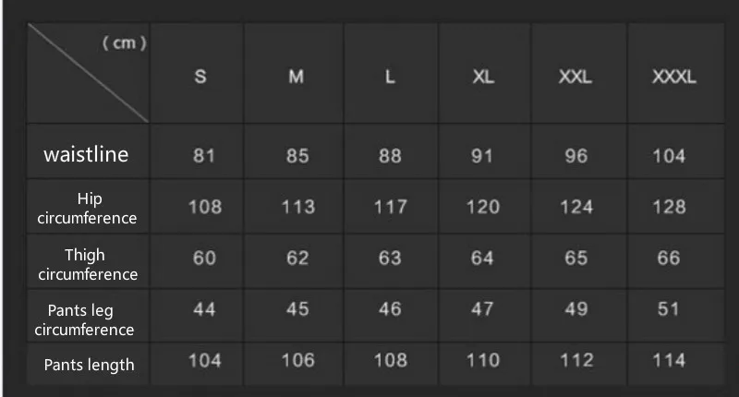Select waistline value 81 for size S
This screenshot has width=739, height=397.
(204, 156)
